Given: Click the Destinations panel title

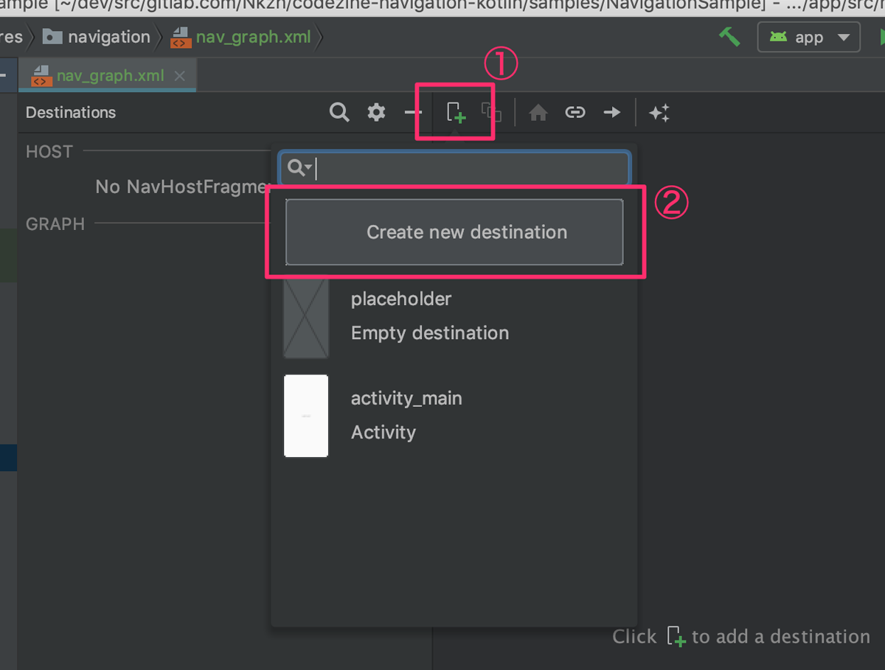Looking at the screenshot, I should 71,113.
